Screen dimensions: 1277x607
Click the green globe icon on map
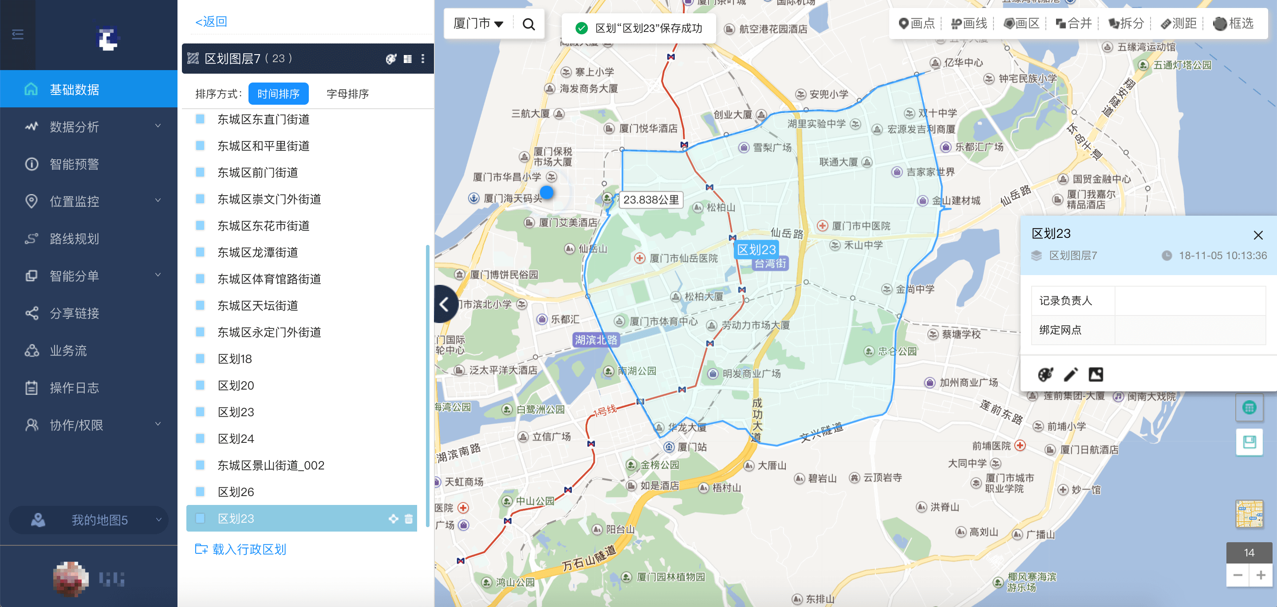(1249, 408)
